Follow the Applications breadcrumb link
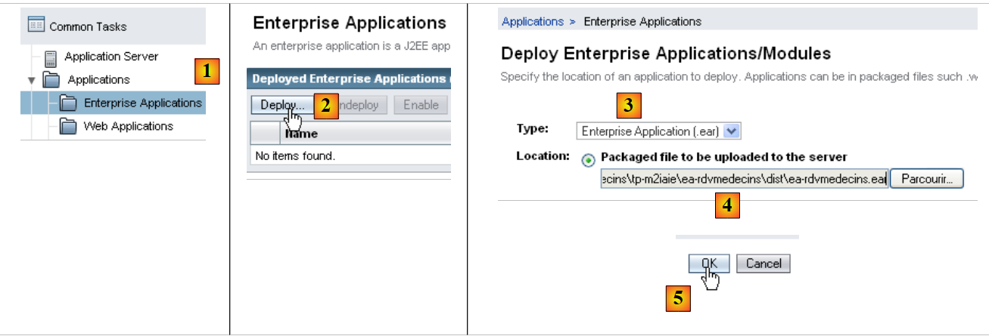Viewport: 989px width, 336px height. pos(532,21)
